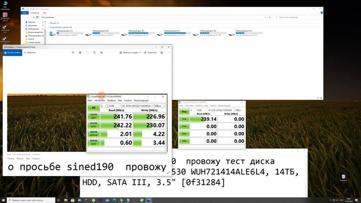
Task: Open Изображения in Explorer sidebar
Action: (33, 29)
